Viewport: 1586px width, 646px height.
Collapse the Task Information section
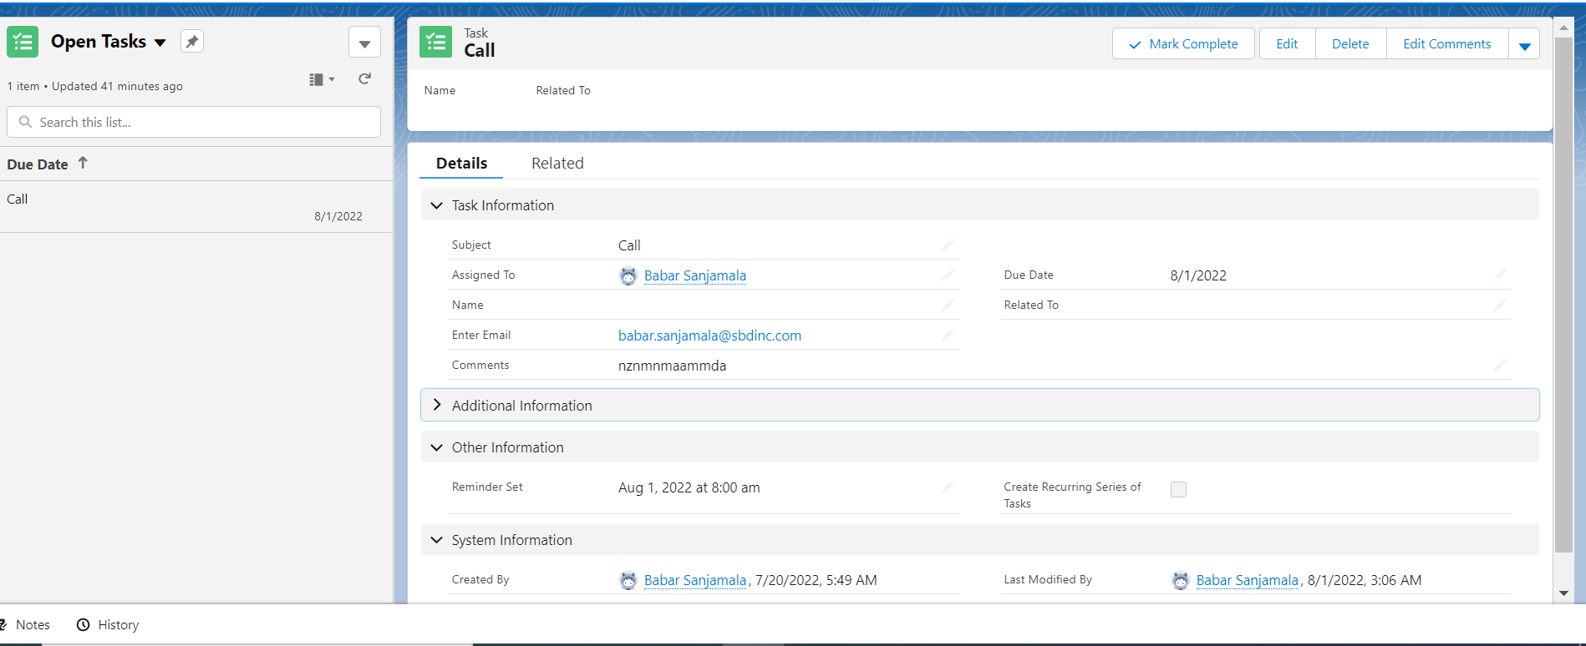[437, 205]
